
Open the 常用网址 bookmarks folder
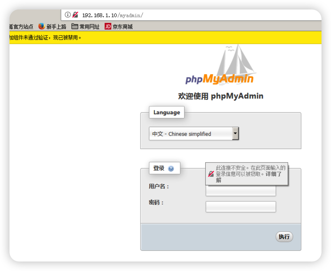click(x=86, y=26)
